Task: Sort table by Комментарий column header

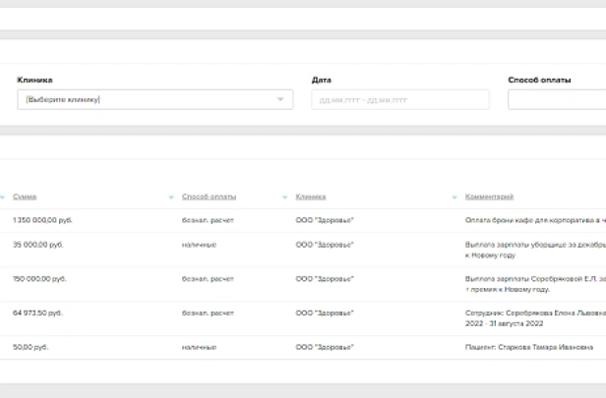Action: (489, 197)
